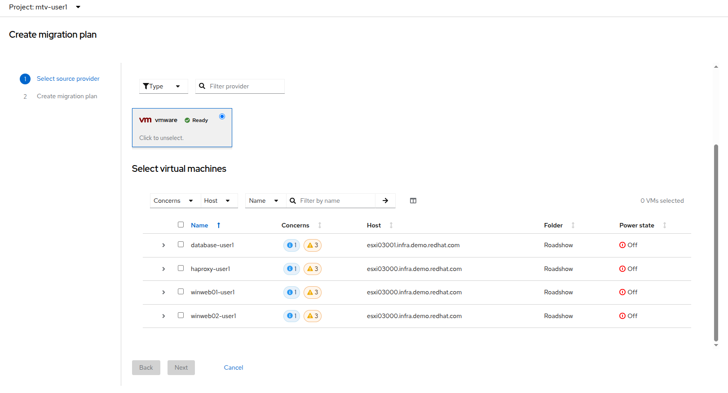
Task: Go to Create migration plan step
Action: pos(67,96)
